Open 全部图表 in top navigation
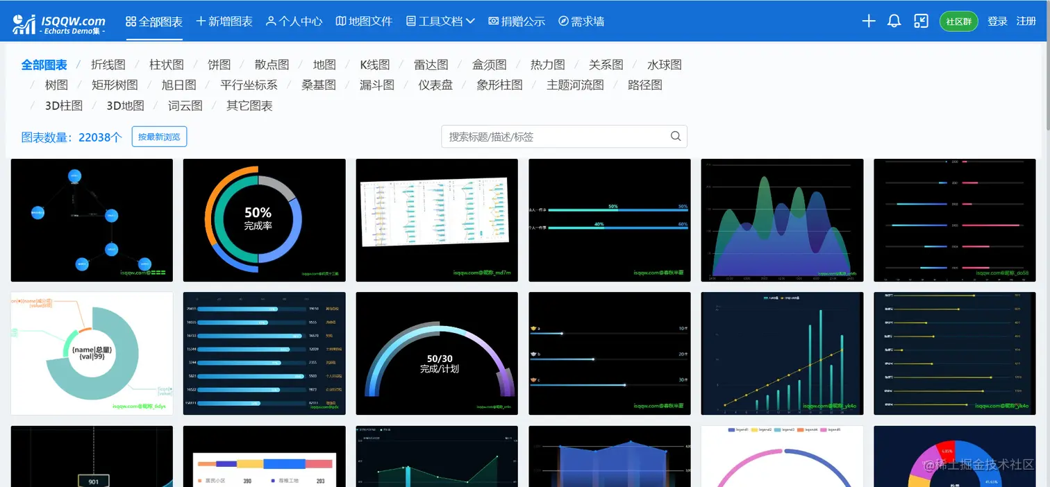The height and width of the screenshot is (487, 1050). point(154,22)
